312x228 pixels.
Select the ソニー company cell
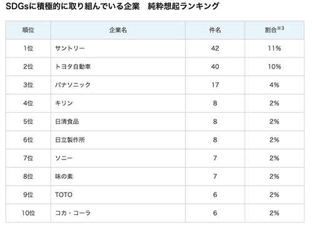click(x=118, y=158)
